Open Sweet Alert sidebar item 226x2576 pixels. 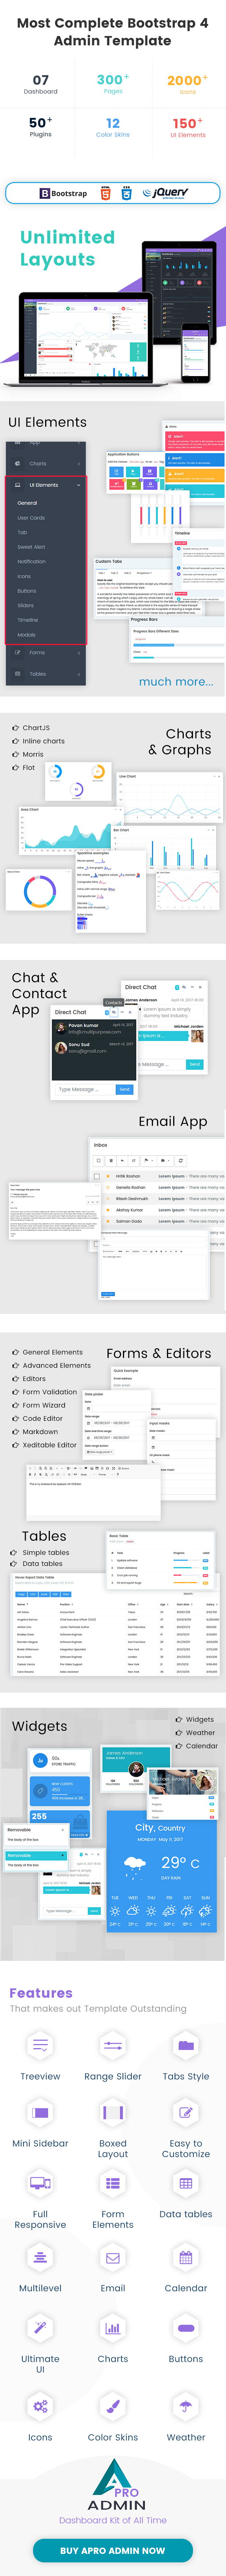(31, 547)
